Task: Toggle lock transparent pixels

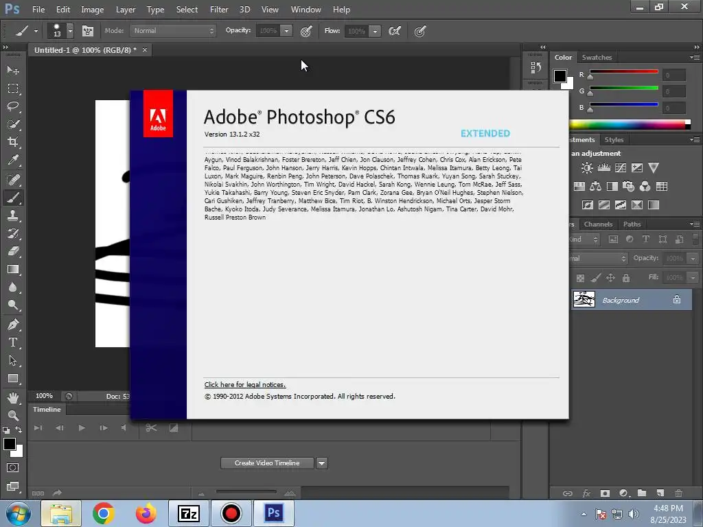Action: (580, 278)
